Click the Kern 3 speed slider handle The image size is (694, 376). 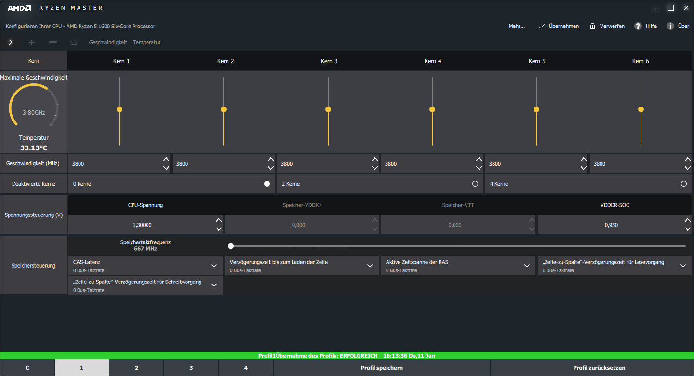pyautogui.click(x=328, y=109)
